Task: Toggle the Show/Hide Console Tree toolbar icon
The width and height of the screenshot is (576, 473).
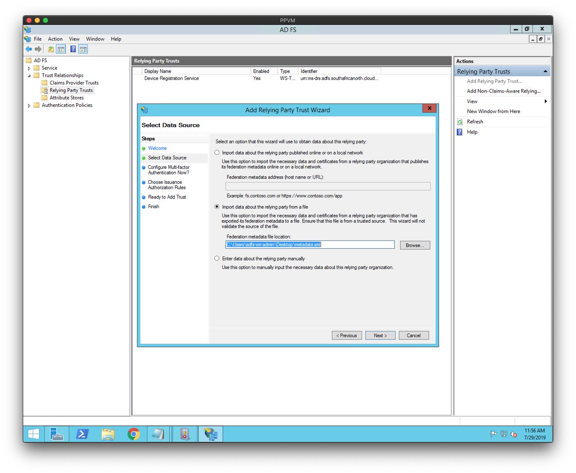Action: 61,49
